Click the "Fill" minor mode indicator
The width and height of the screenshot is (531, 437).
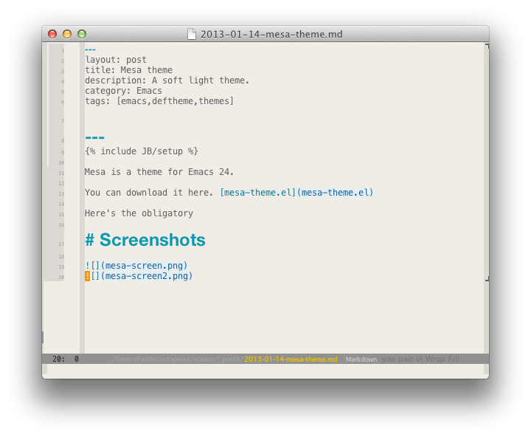(454, 359)
